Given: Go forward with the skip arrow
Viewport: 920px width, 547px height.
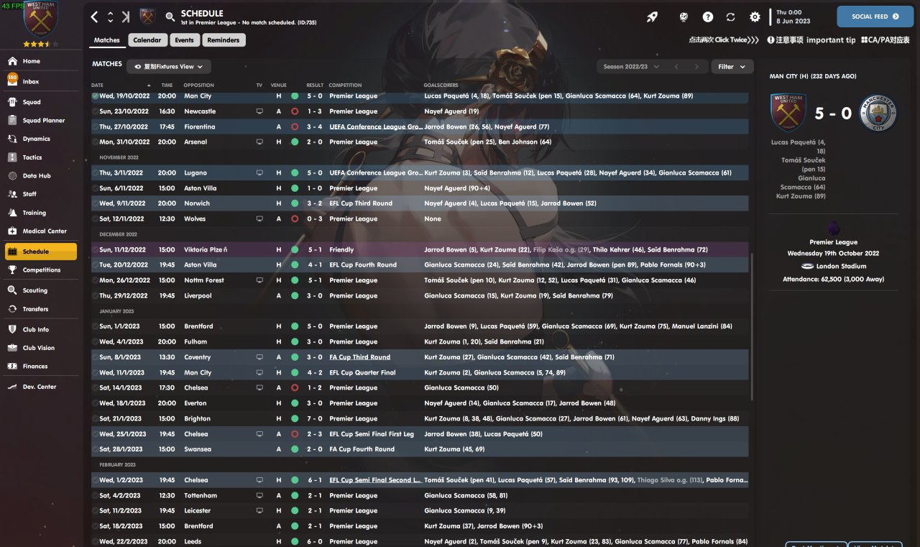Looking at the screenshot, I should pyautogui.click(x=126, y=17).
